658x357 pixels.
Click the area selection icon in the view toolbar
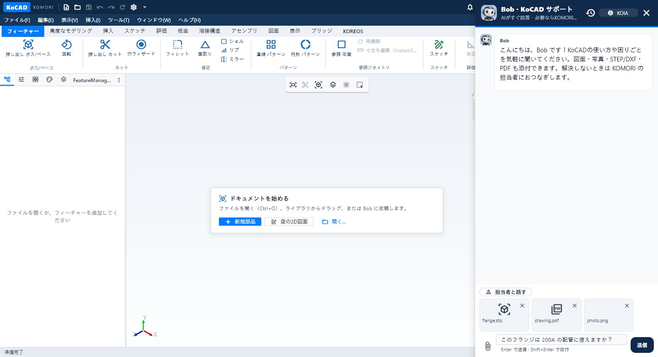coord(359,85)
